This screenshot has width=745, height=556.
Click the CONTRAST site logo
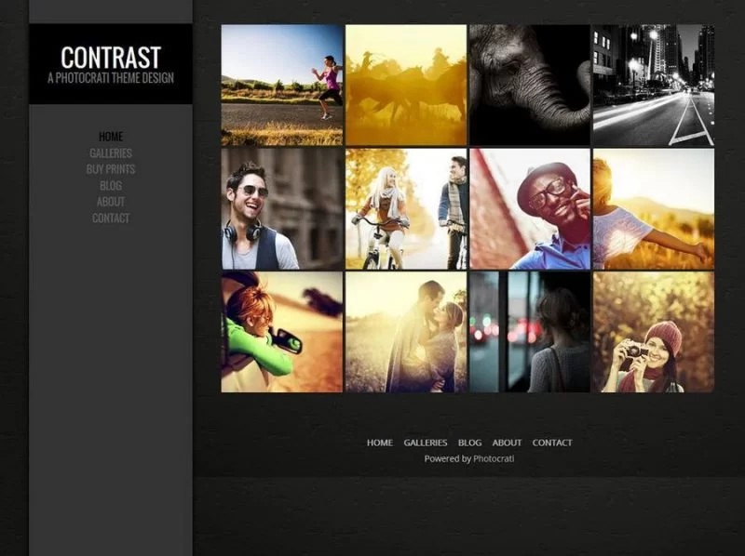coord(110,56)
